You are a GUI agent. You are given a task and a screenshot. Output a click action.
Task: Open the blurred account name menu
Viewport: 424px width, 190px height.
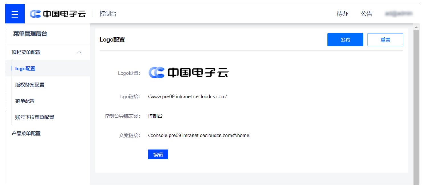(x=399, y=14)
